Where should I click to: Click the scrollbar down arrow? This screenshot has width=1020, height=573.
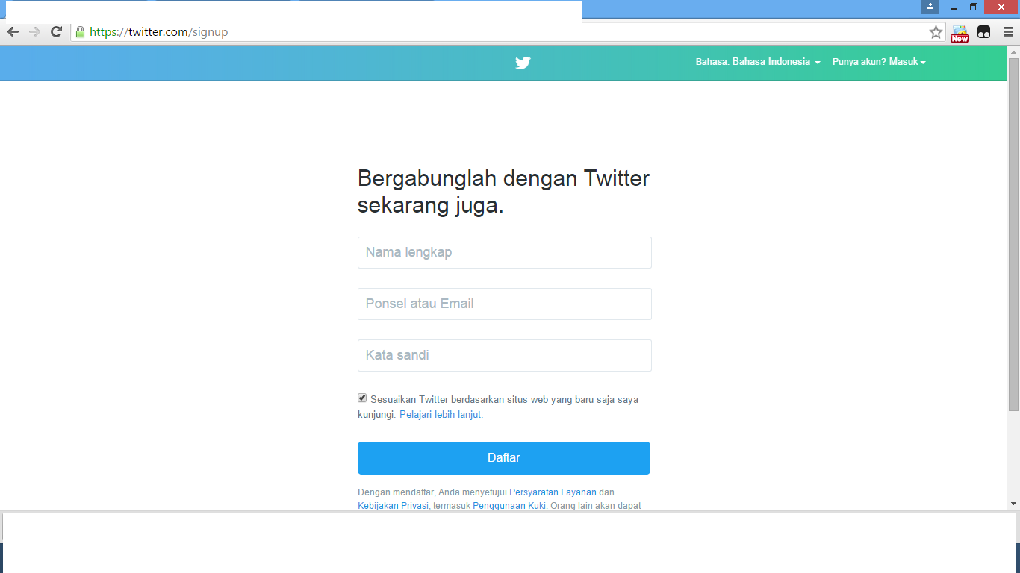(x=1013, y=504)
